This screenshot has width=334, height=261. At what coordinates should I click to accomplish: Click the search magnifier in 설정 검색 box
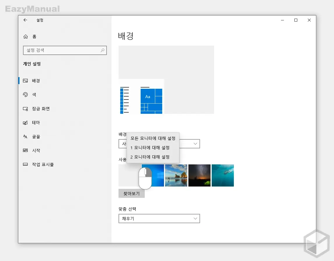[102, 50]
